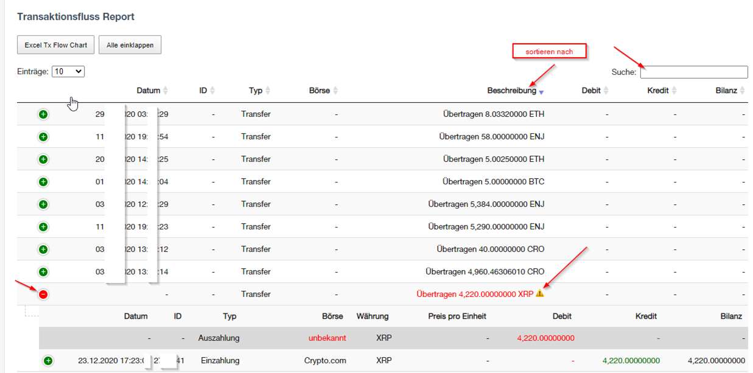Screen dimensions: 753x373
Task: Click text Übertragen 8.03320000 ETH
Action: (494, 114)
